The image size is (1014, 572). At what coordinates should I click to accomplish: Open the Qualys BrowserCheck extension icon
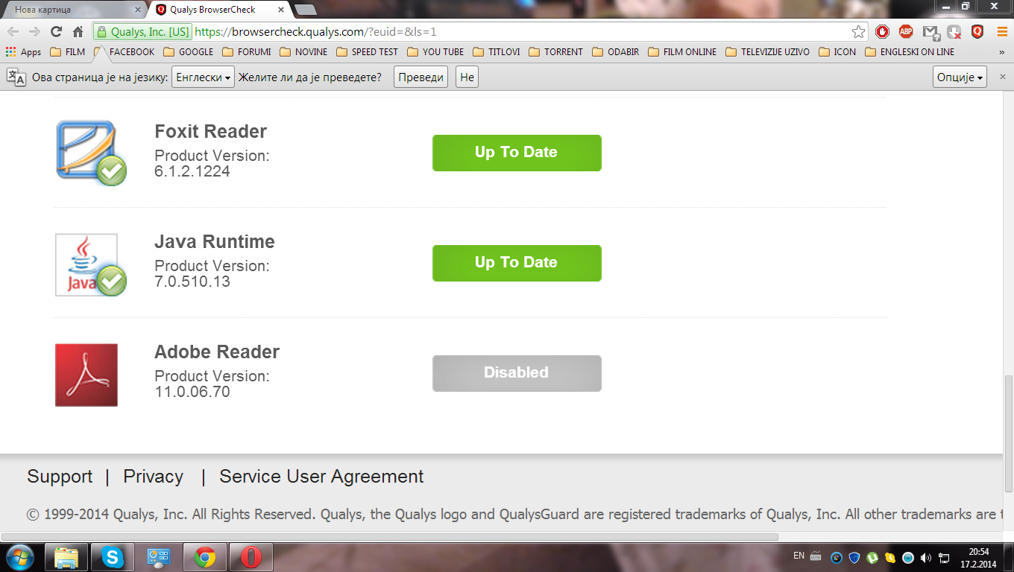[x=977, y=32]
